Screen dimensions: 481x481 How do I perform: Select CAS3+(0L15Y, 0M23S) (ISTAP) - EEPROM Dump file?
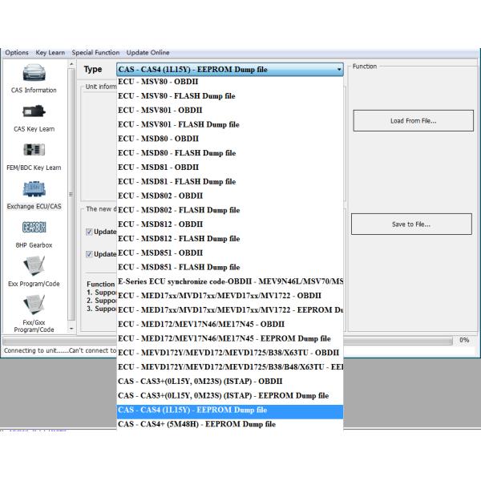[x=230, y=396]
